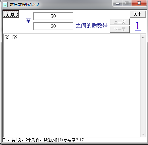Click the app icon in the title bar
The image size is (148, 145).
click(x=5, y=5)
